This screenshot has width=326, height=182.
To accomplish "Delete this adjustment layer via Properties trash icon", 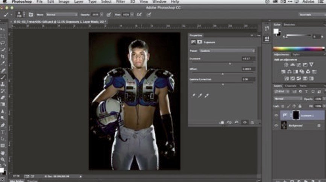I will pos(252,123).
